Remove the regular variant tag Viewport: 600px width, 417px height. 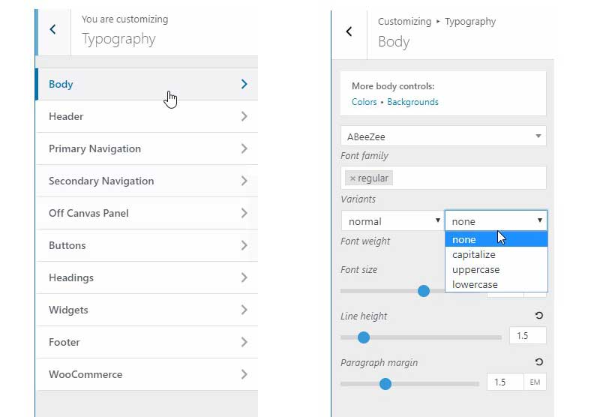352,178
